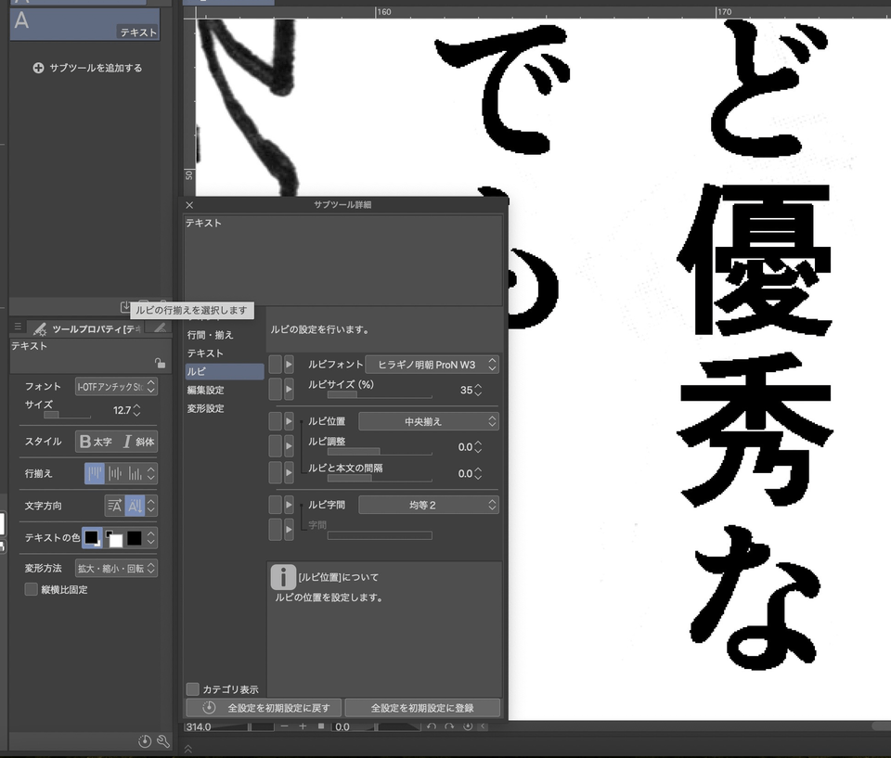Viewport: 891px width, 758px height.
Task: Select the main color black swatch for text
Action: click(x=92, y=537)
